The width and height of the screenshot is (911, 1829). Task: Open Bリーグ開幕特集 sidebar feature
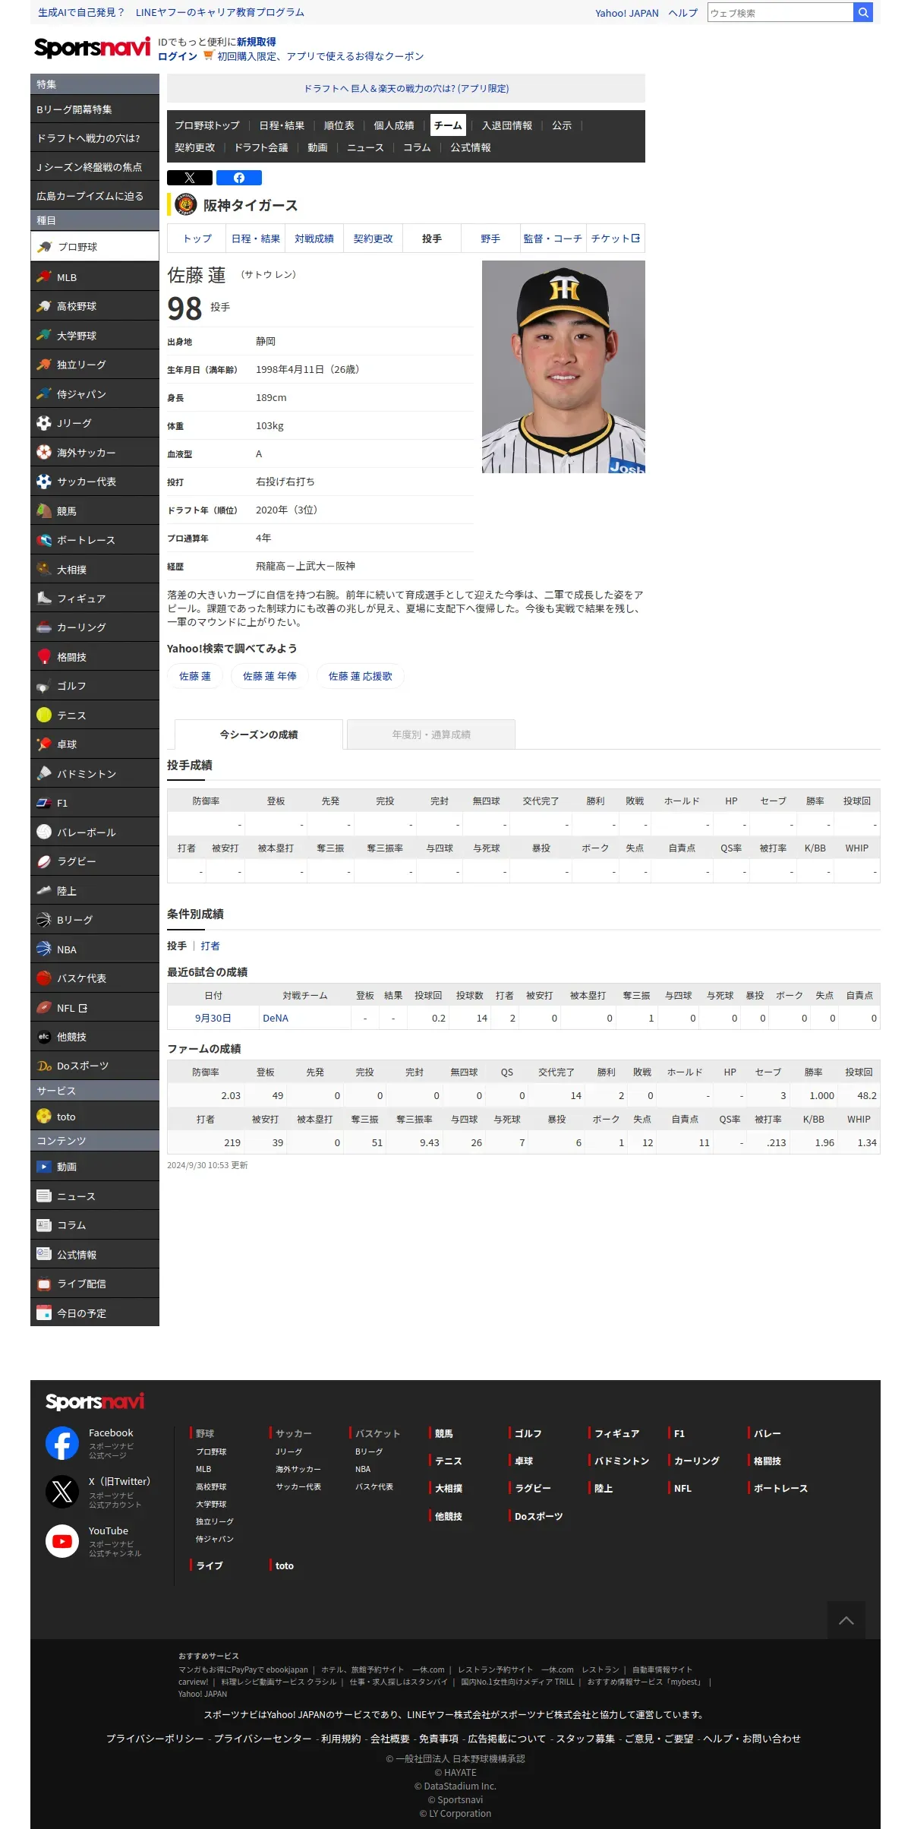click(95, 109)
